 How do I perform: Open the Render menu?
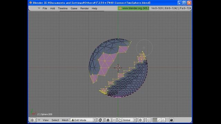[85, 8]
